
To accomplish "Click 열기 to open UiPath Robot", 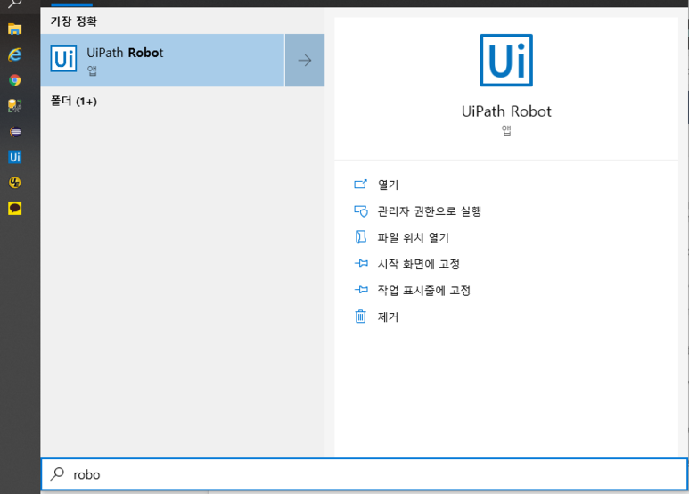I will tap(389, 185).
